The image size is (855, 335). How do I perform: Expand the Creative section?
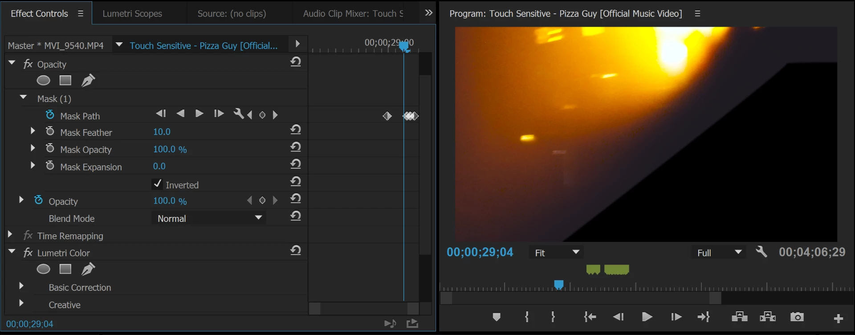21,303
